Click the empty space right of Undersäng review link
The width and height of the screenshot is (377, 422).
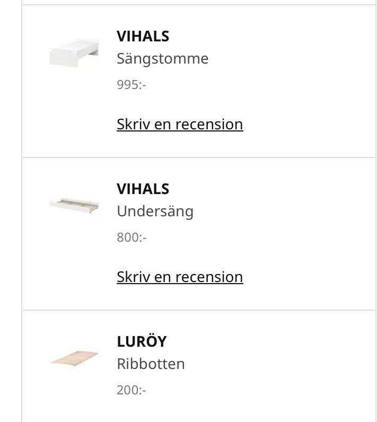point(308,277)
